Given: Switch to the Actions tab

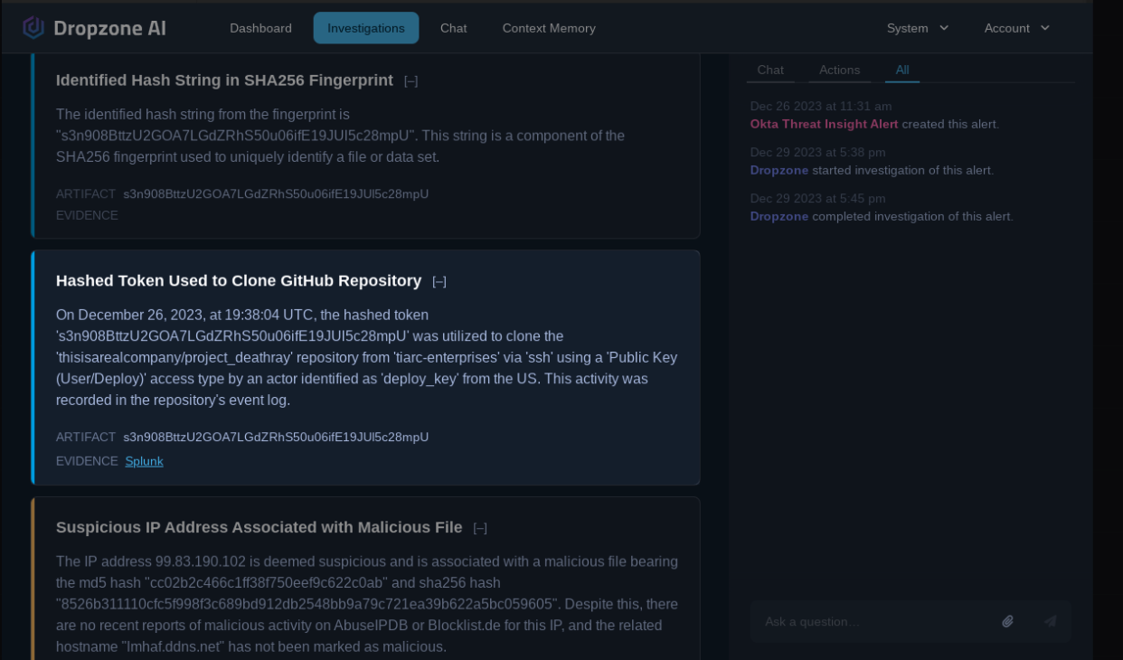Looking at the screenshot, I should (x=840, y=70).
